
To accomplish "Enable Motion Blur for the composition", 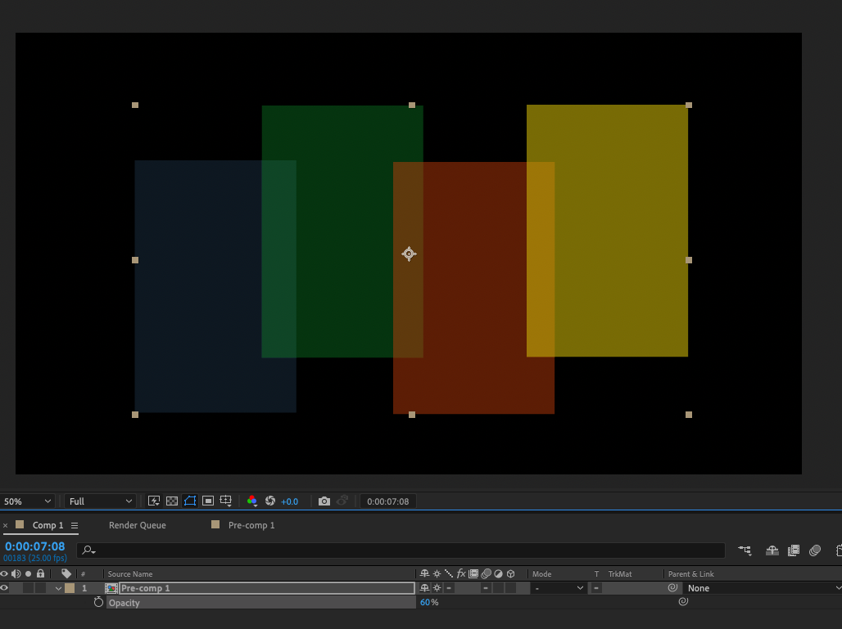I will pyautogui.click(x=816, y=550).
